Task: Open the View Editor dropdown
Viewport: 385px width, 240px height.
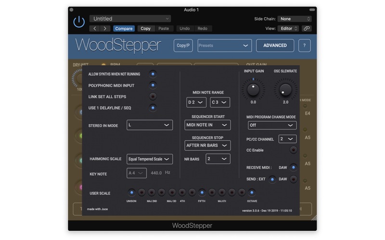Action: [x=288, y=28]
